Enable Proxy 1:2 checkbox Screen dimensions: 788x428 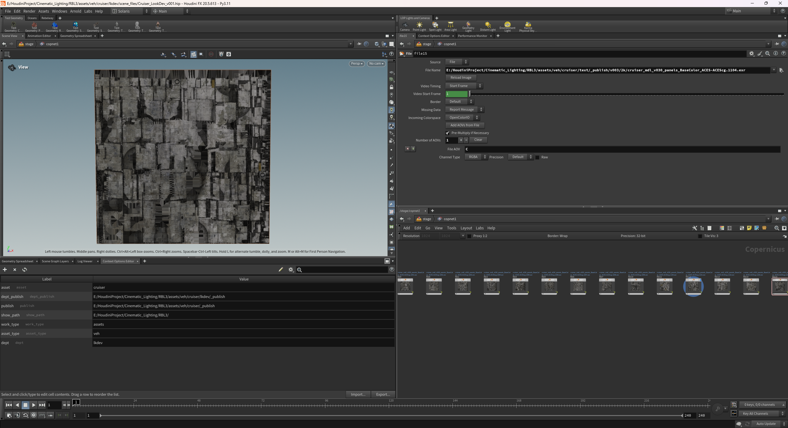coord(469,236)
